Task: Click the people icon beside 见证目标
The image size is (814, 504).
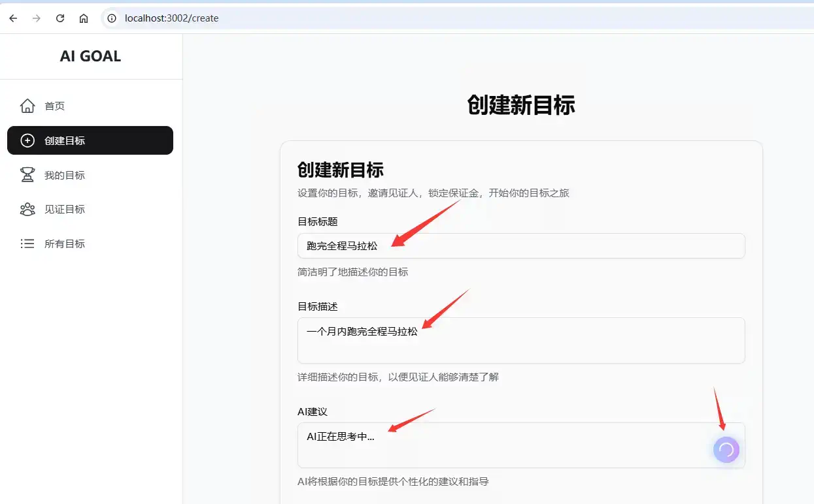Action: click(27, 209)
